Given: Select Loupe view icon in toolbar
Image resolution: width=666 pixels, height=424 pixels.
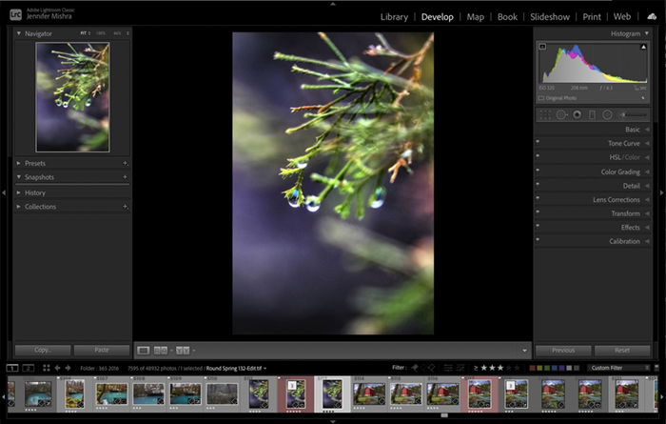Looking at the screenshot, I should (x=143, y=351).
